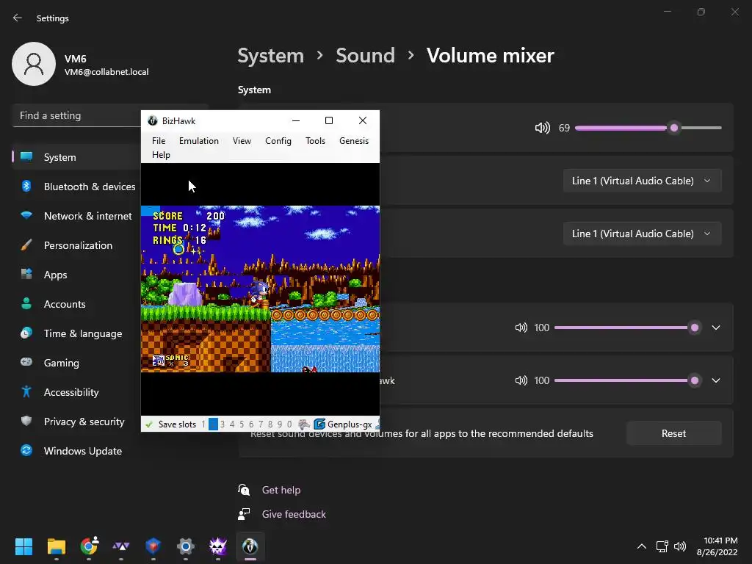The image size is (752, 564).
Task: Click the Genplus-gx label in BizHawk status bar
Action: click(x=350, y=424)
